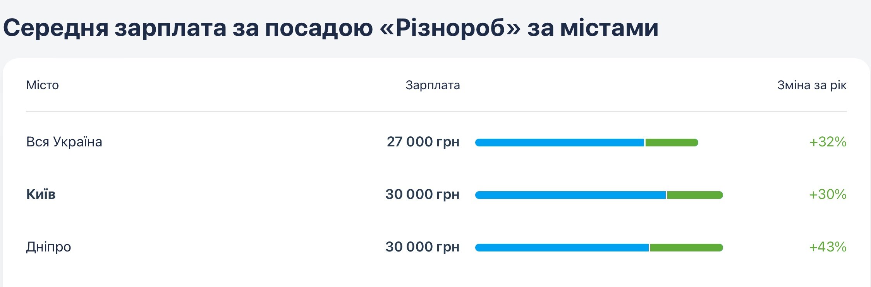
Task: Click the green bar segment for Київ
Action: pos(695,195)
